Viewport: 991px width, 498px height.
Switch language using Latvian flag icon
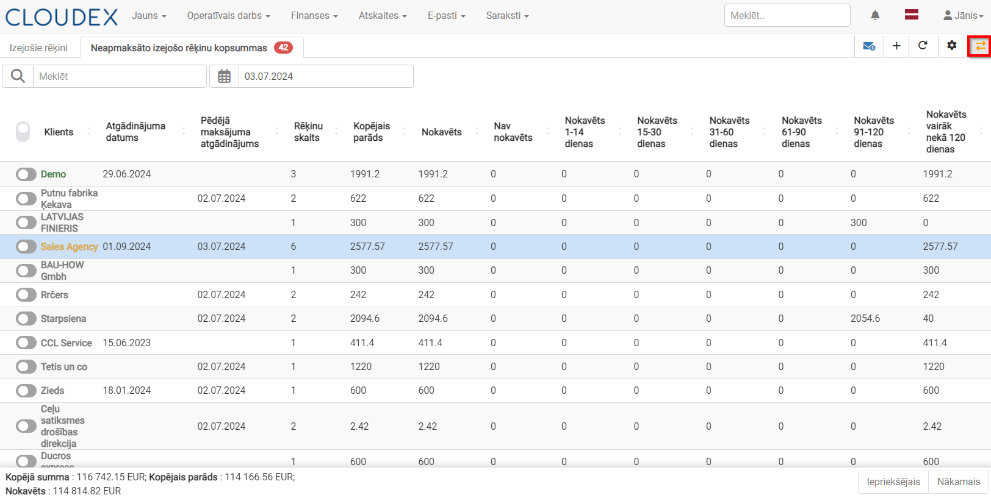912,15
